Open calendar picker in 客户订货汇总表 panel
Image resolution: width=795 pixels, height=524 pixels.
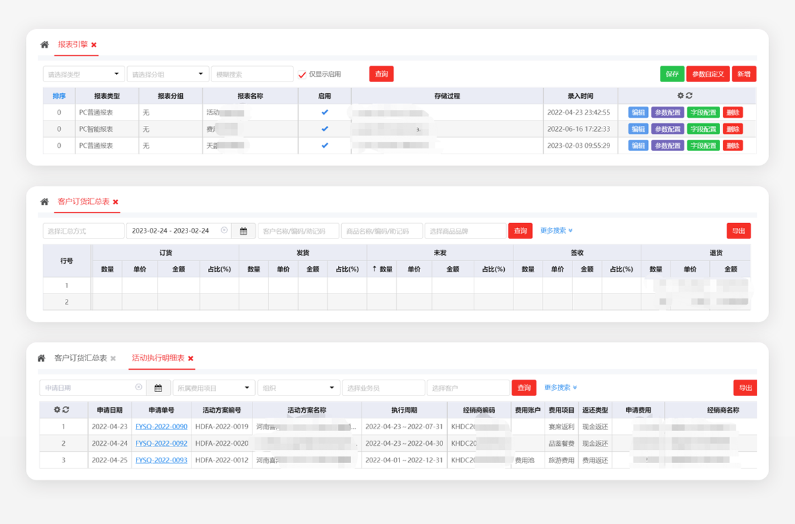point(243,231)
